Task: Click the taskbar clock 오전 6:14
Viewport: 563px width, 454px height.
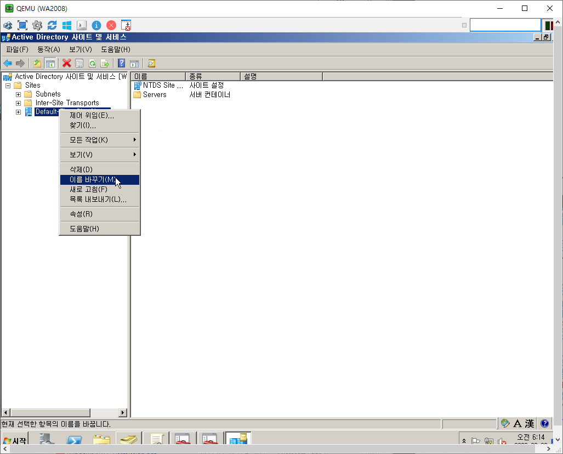Action: click(x=531, y=437)
